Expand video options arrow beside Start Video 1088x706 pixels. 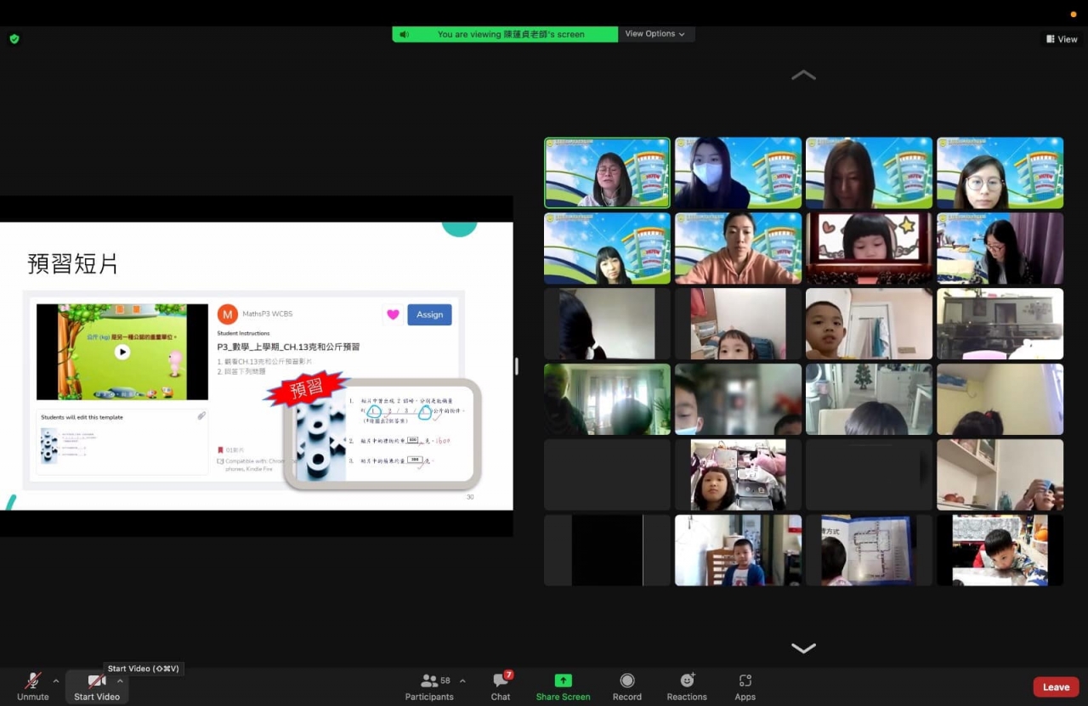[120, 681]
